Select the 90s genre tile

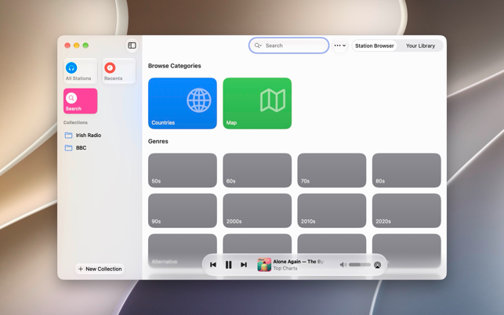[183, 211]
